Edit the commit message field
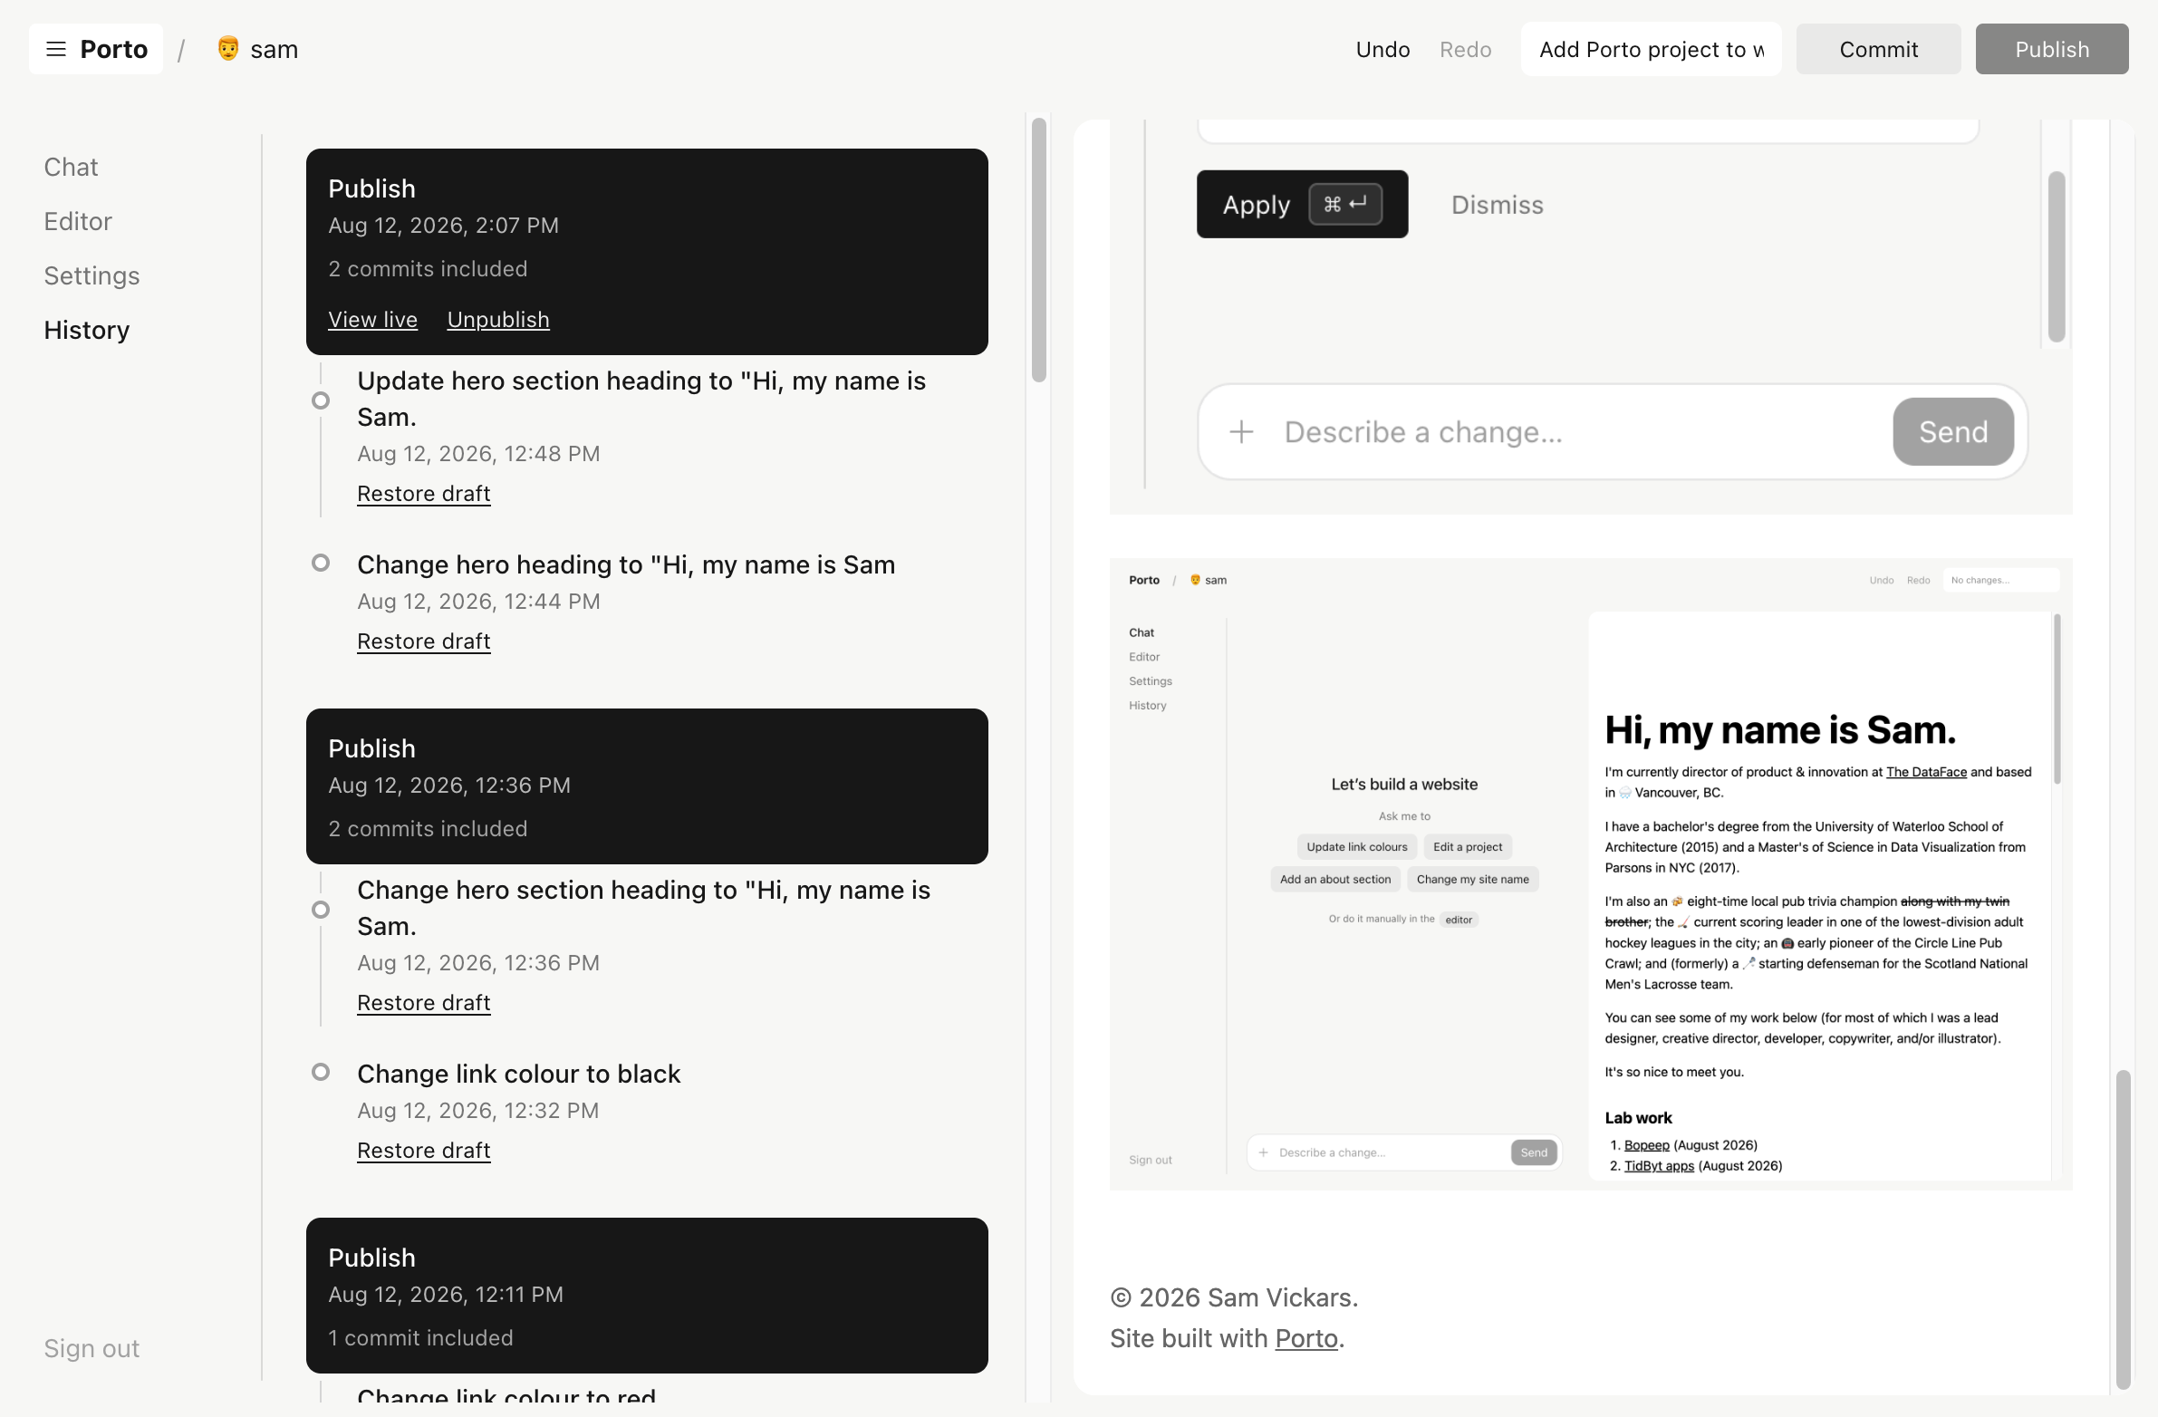The width and height of the screenshot is (2158, 1417). 1652,49
